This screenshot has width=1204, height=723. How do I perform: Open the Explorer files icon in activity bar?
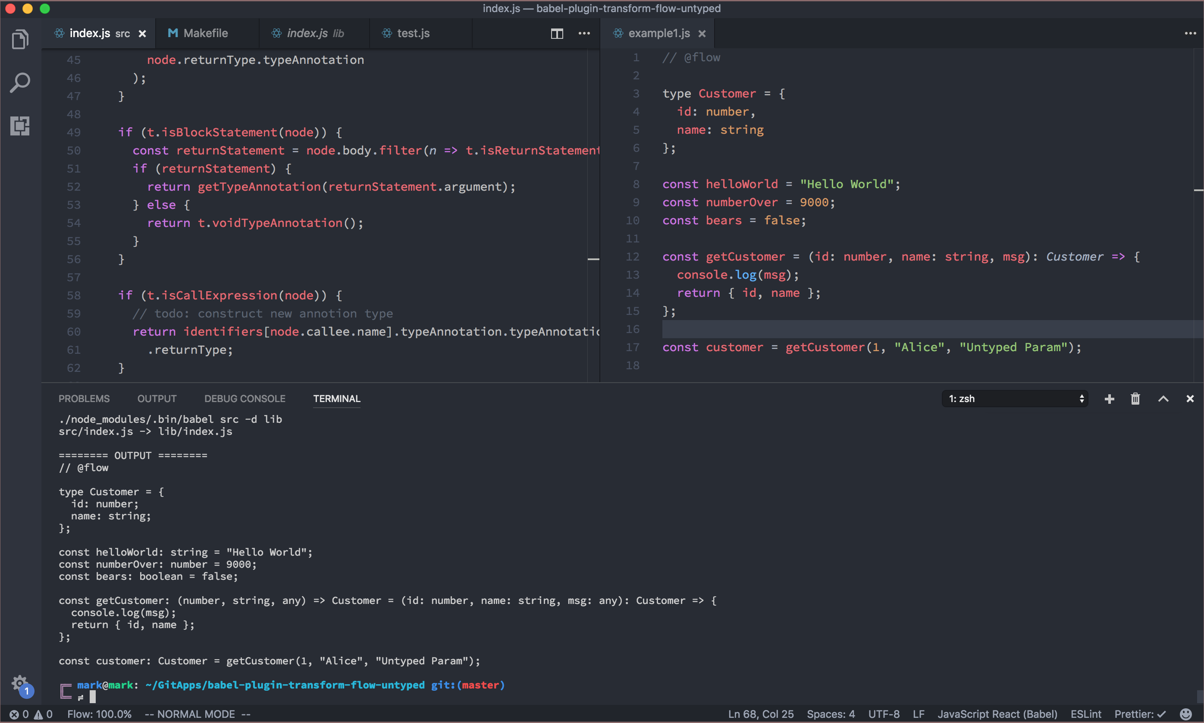(20, 39)
